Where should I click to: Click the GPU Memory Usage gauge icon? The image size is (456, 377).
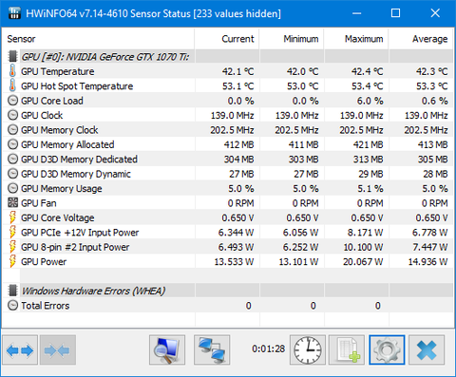12,188
